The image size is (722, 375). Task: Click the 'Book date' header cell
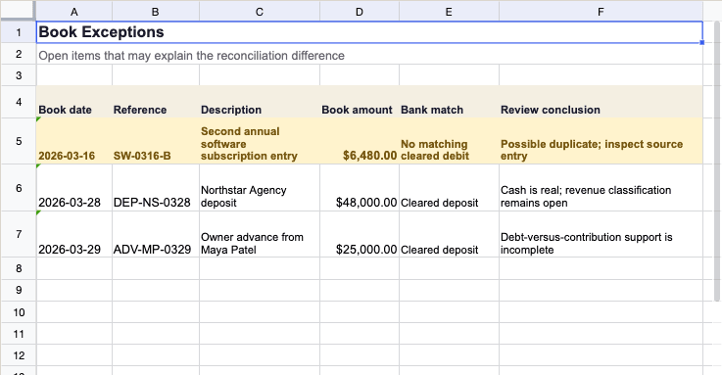74,102
